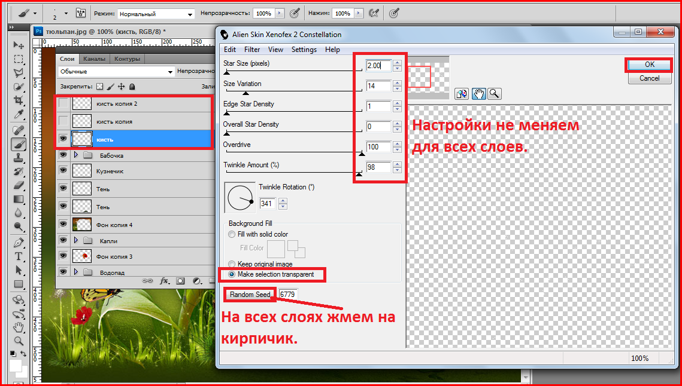This screenshot has width=682, height=386.
Task: Expand the Водопад layer group
Action: (x=77, y=272)
